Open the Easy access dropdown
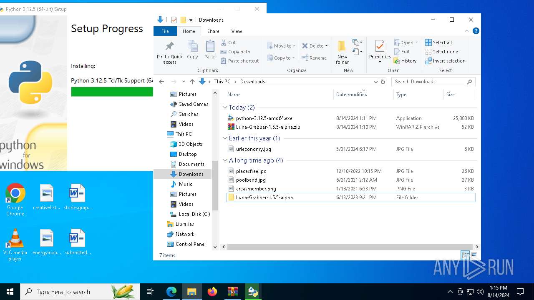The image size is (534, 300). pyautogui.click(x=358, y=52)
